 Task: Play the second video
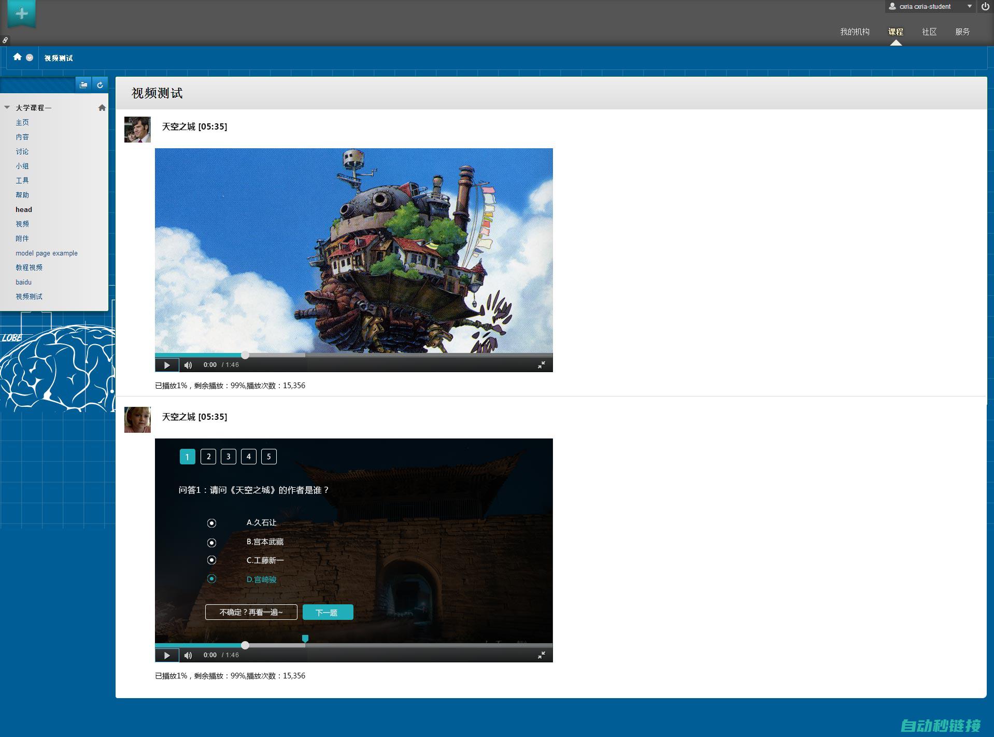click(167, 655)
